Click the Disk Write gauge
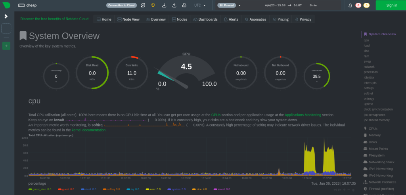 [x=132, y=73]
